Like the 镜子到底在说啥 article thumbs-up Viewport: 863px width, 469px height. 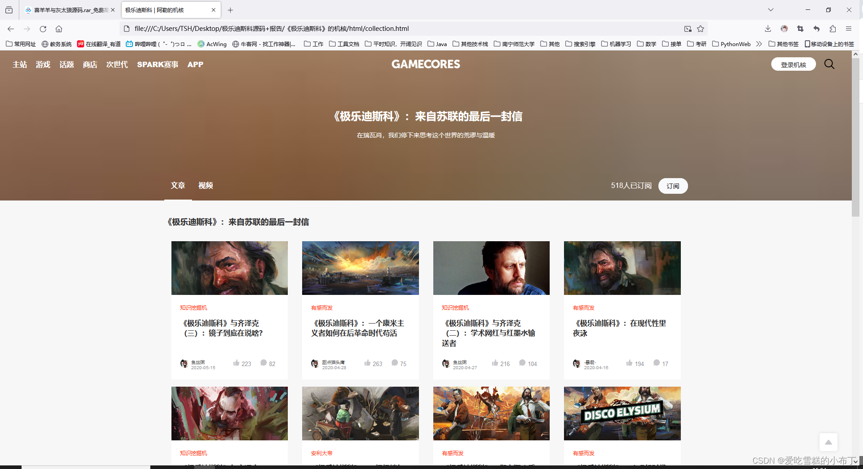[x=236, y=363]
